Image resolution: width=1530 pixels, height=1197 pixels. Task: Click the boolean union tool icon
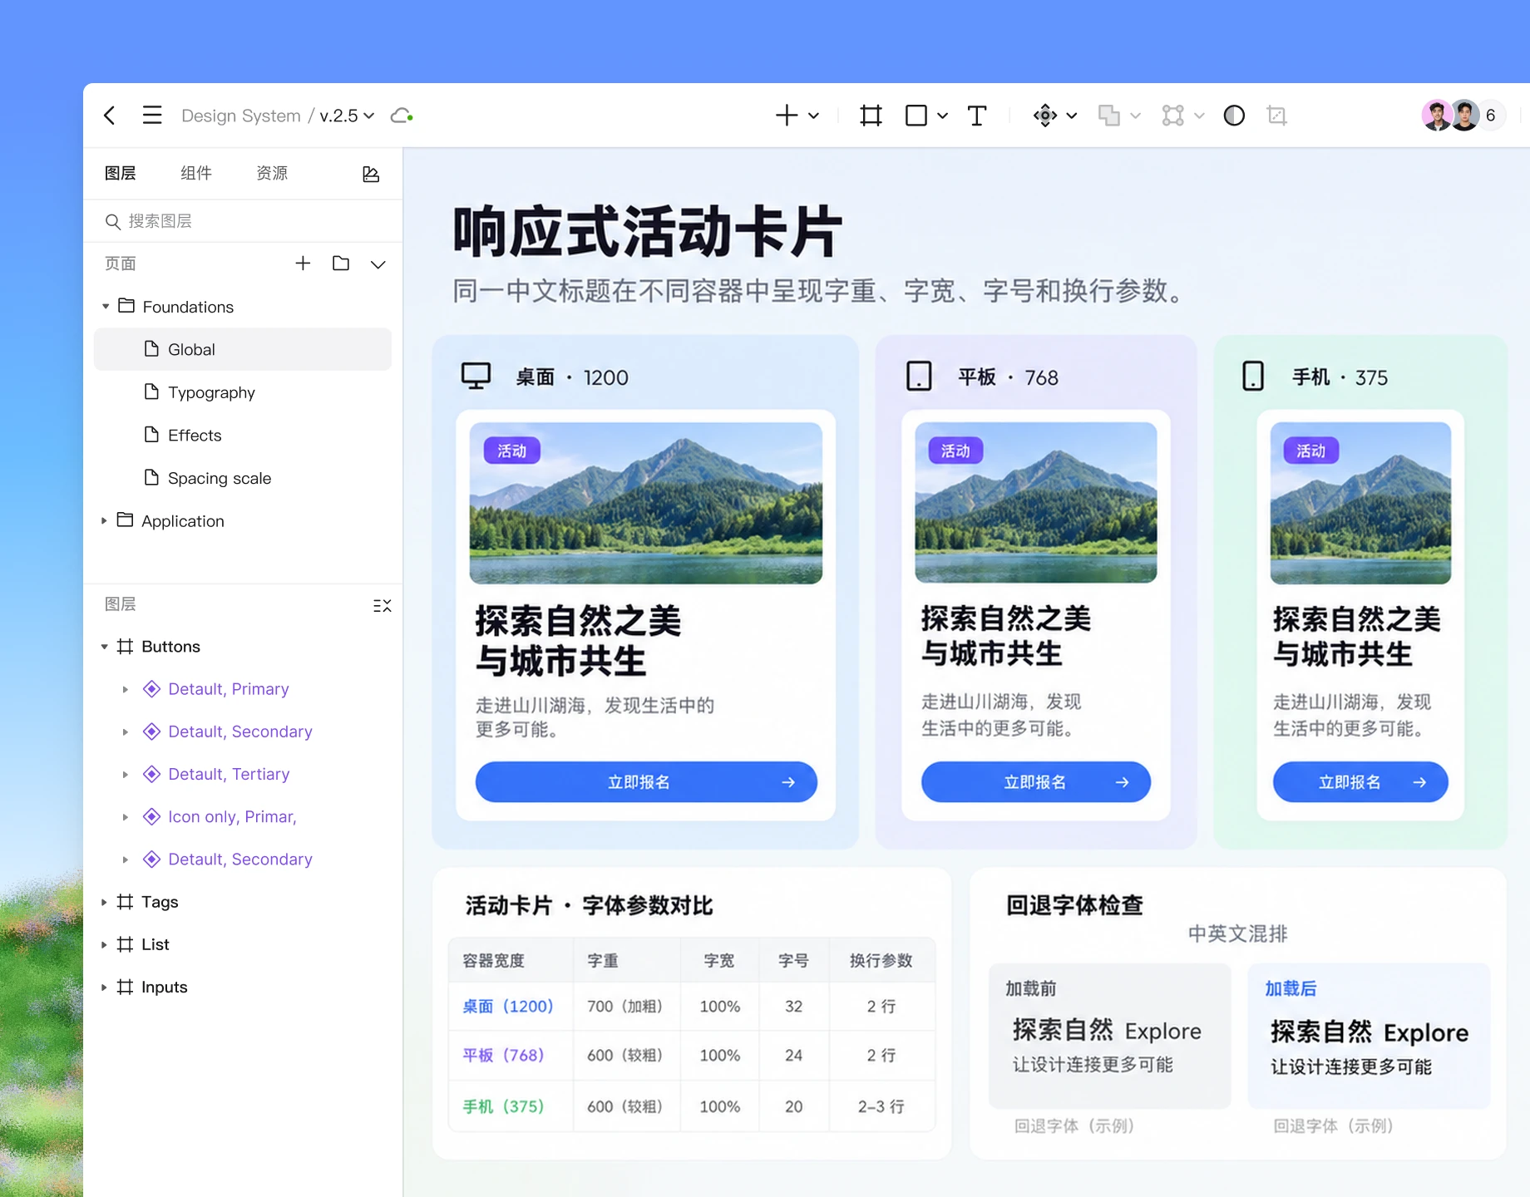pos(1109,116)
